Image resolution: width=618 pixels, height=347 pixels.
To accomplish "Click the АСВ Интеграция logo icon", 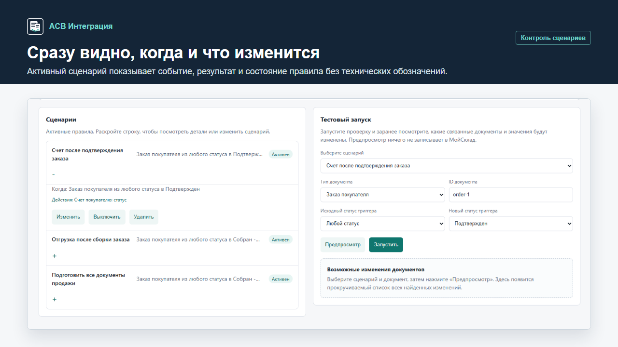I will pyautogui.click(x=35, y=27).
